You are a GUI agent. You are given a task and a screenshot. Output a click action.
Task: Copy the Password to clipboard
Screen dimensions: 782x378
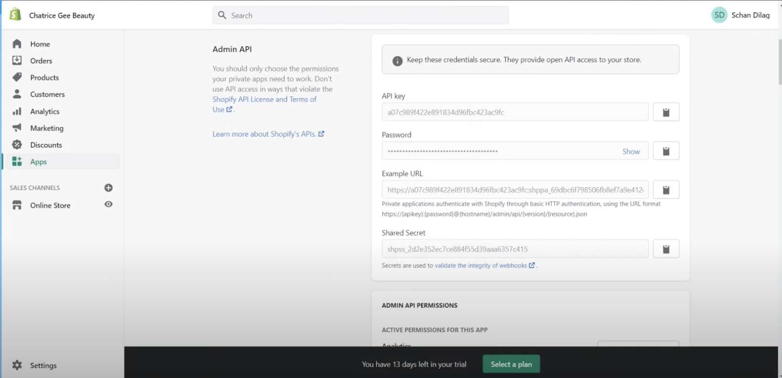click(666, 151)
